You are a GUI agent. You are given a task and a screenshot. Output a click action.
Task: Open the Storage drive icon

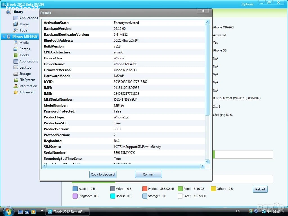(16, 74)
